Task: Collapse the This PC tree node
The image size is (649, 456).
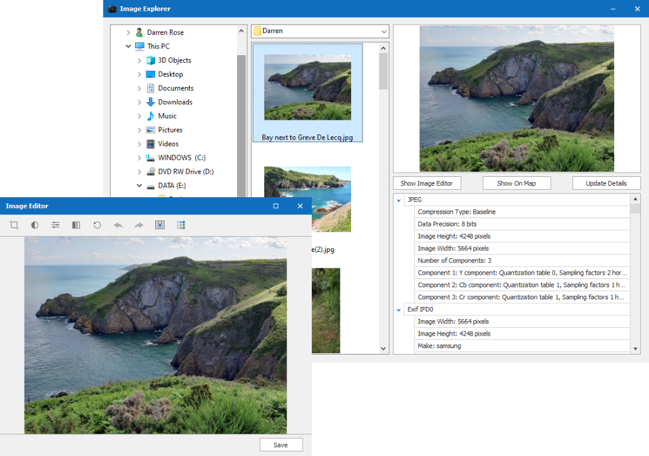Action: (x=128, y=46)
